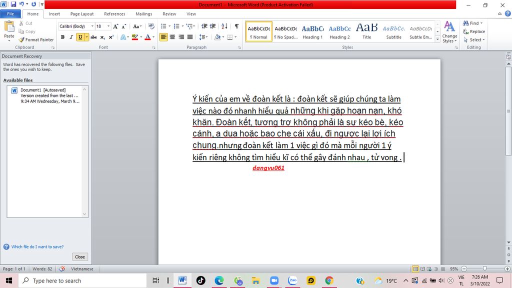Image resolution: width=512 pixels, height=288 pixels.
Task: Click the spelling check icon in status bar
Action: [61, 268]
